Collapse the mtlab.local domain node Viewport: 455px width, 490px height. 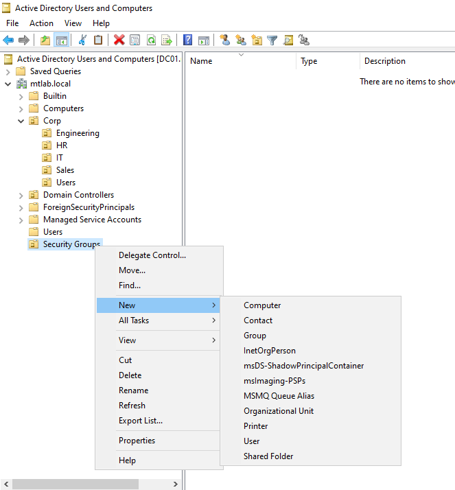(8, 84)
